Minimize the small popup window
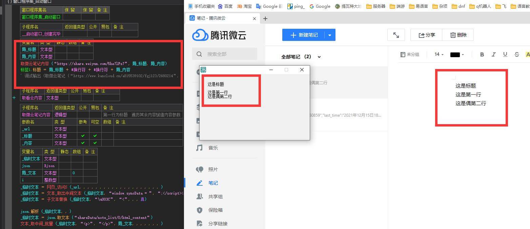This screenshot has height=229, width=530. pos(271,70)
